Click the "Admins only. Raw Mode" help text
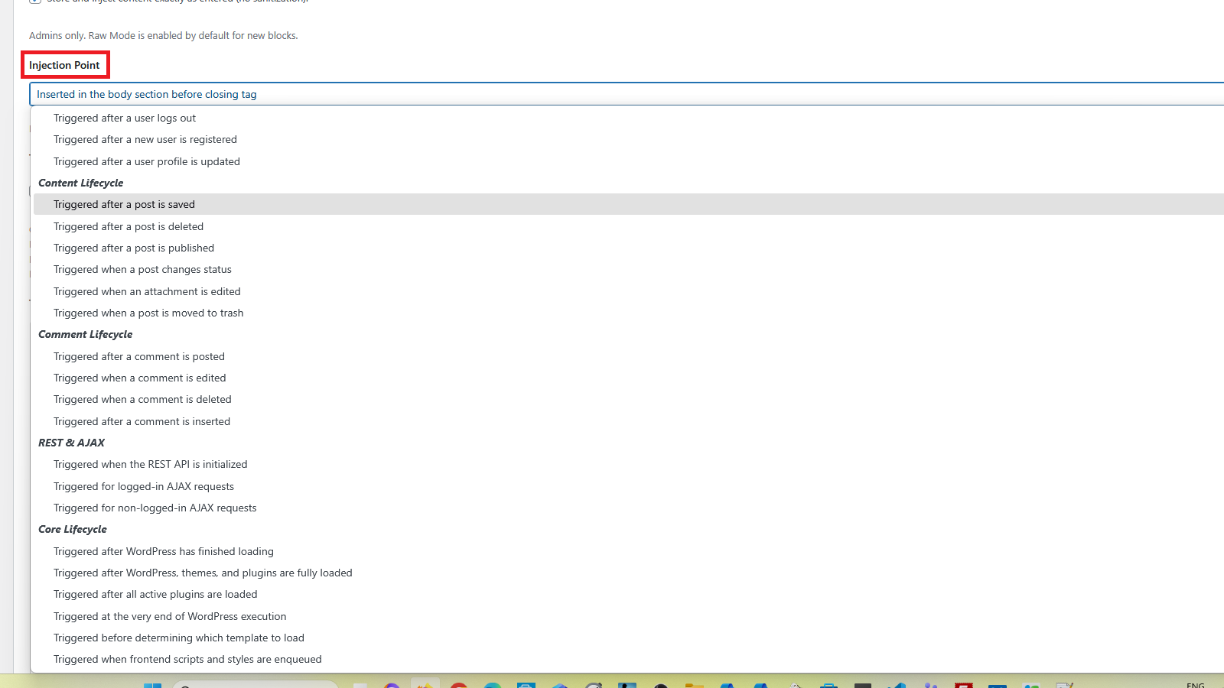 [x=164, y=35]
